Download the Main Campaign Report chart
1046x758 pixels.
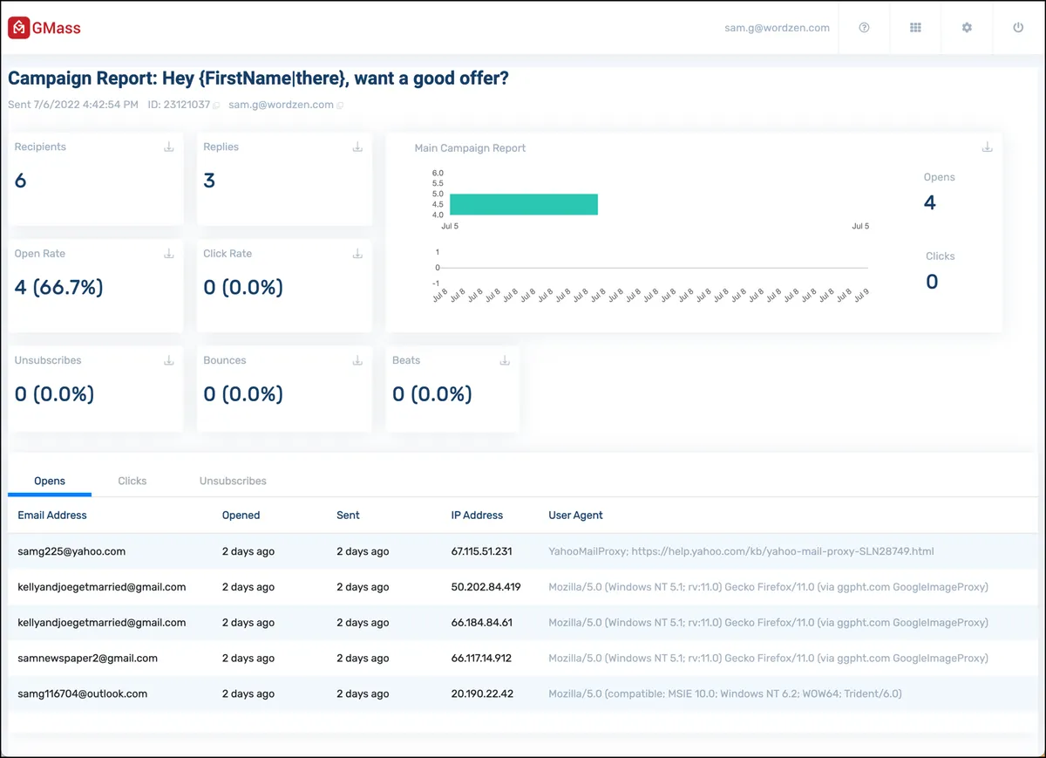click(988, 147)
